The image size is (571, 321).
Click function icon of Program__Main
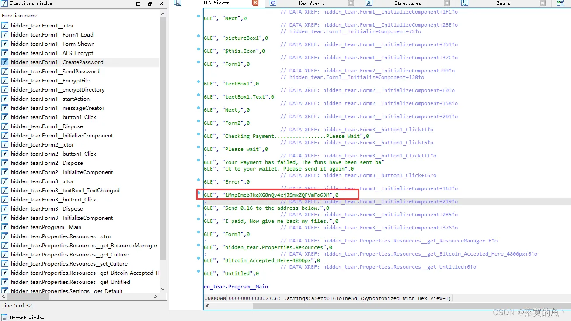coord(5,227)
